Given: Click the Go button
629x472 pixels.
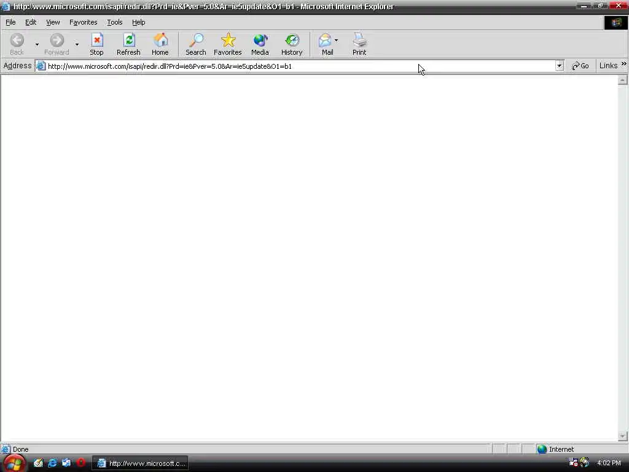Looking at the screenshot, I should point(580,66).
